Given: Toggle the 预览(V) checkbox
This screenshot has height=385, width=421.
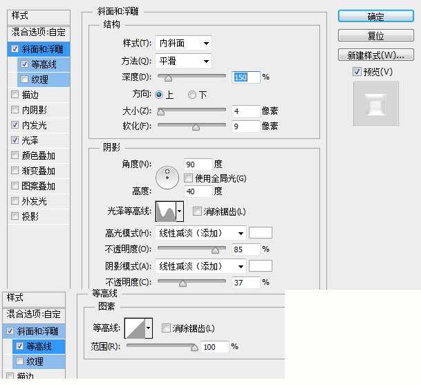Looking at the screenshot, I should pos(357,72).
